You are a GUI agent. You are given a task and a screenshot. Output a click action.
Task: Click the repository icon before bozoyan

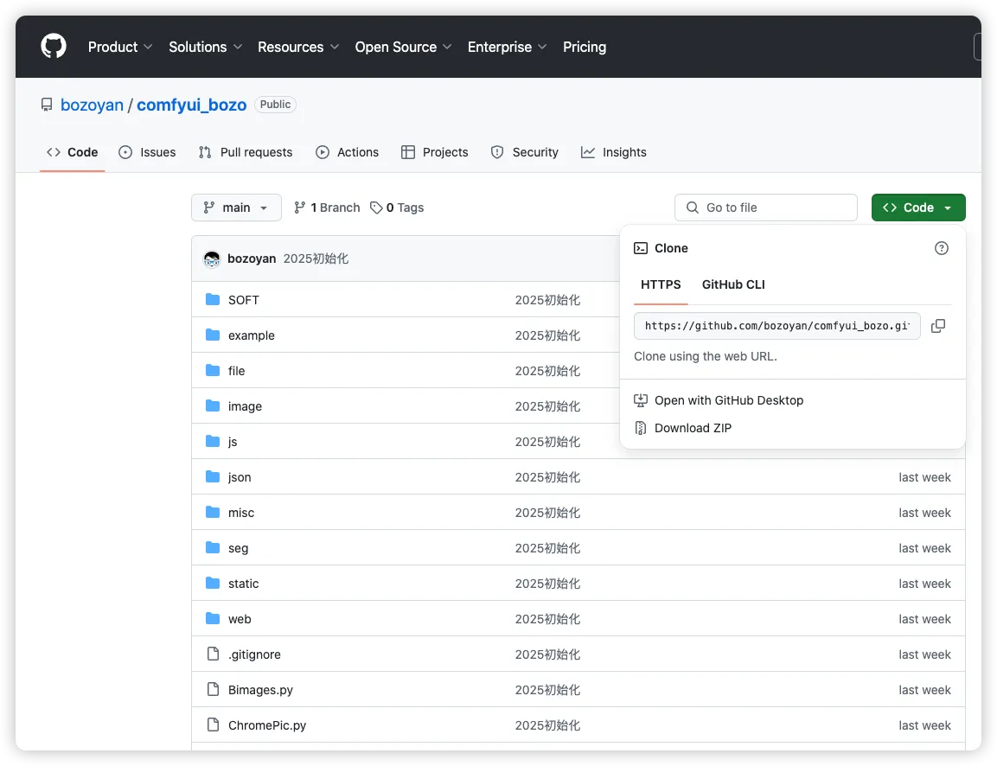(x=47, y=105)
